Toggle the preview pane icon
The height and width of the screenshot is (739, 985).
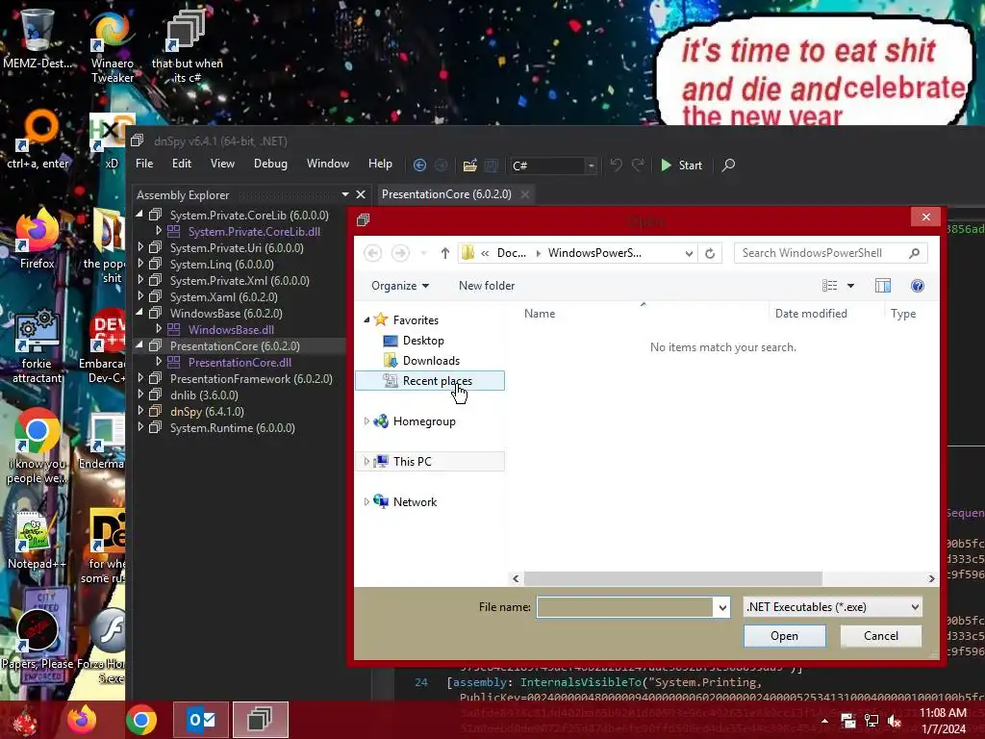point(883,286)
